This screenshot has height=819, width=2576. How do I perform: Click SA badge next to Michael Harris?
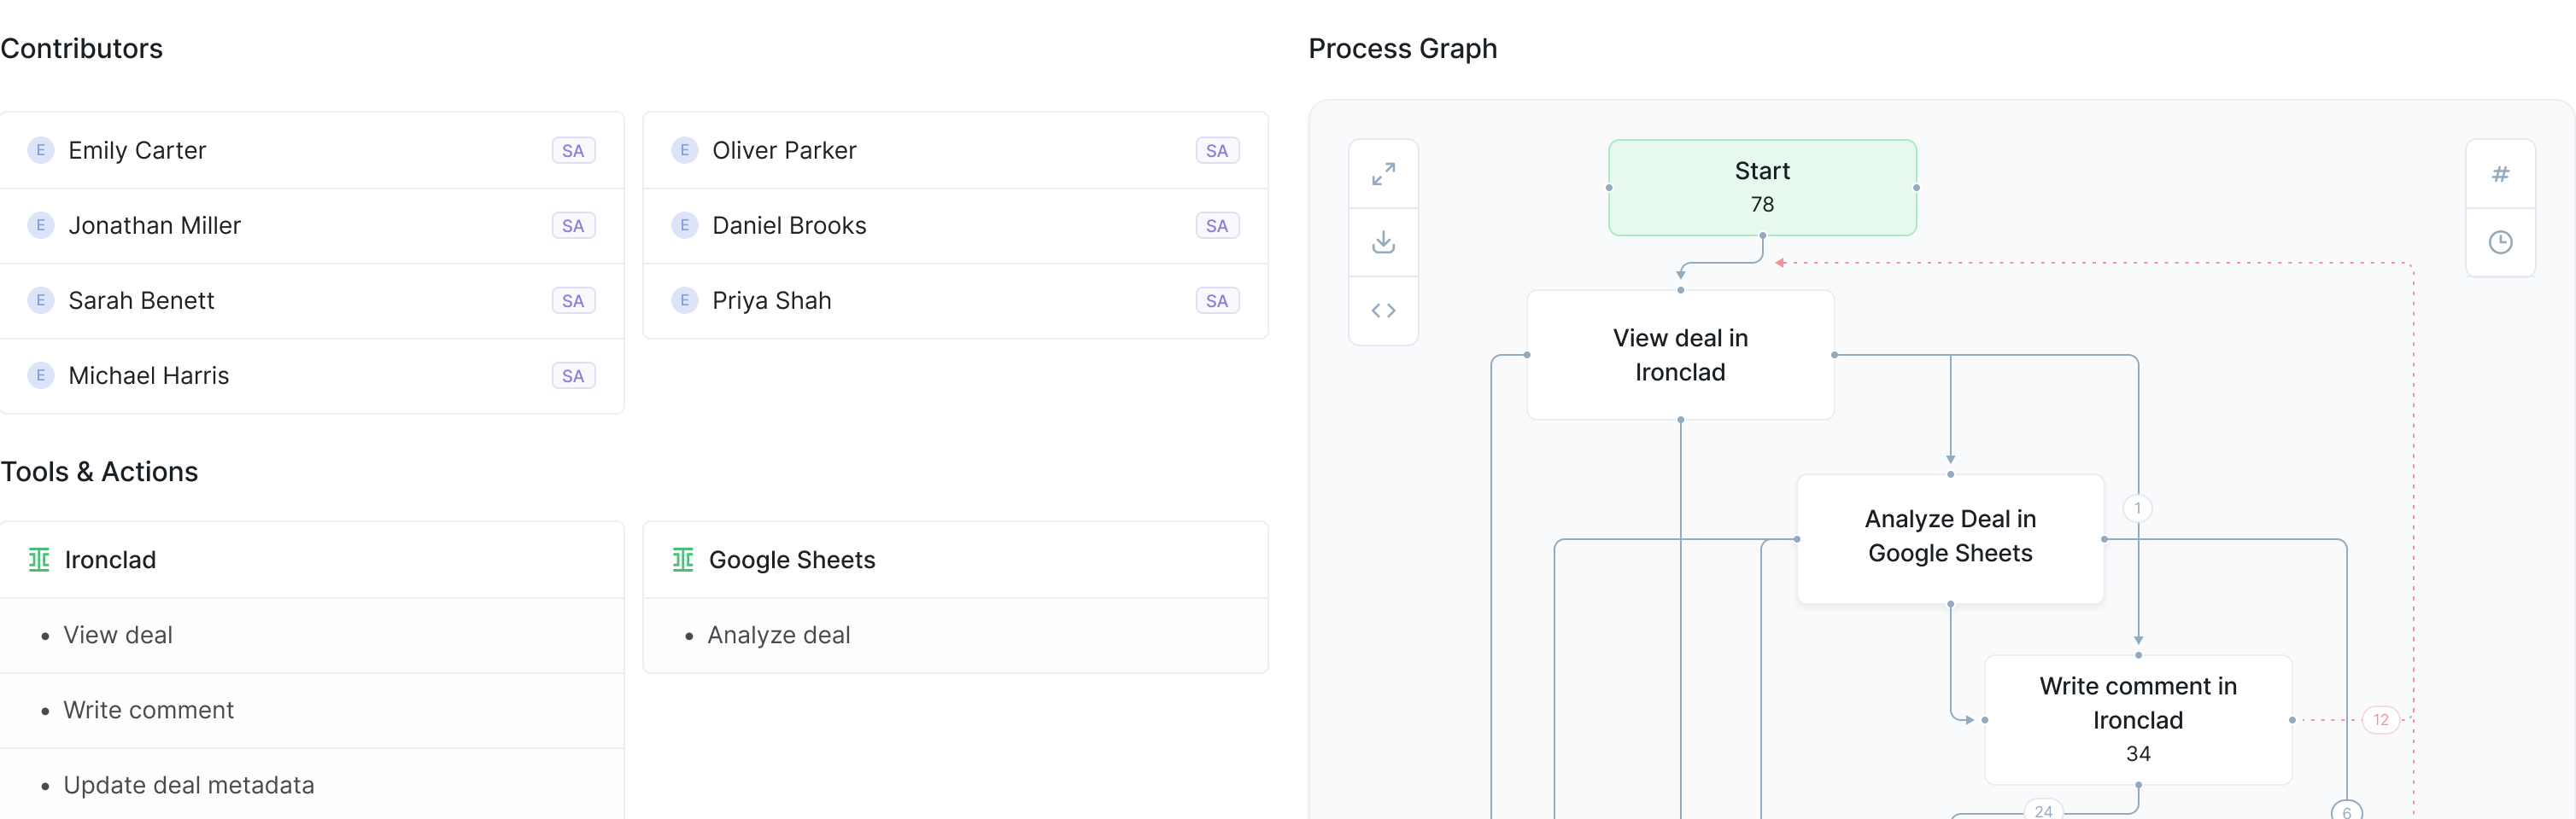click(573, 375)
